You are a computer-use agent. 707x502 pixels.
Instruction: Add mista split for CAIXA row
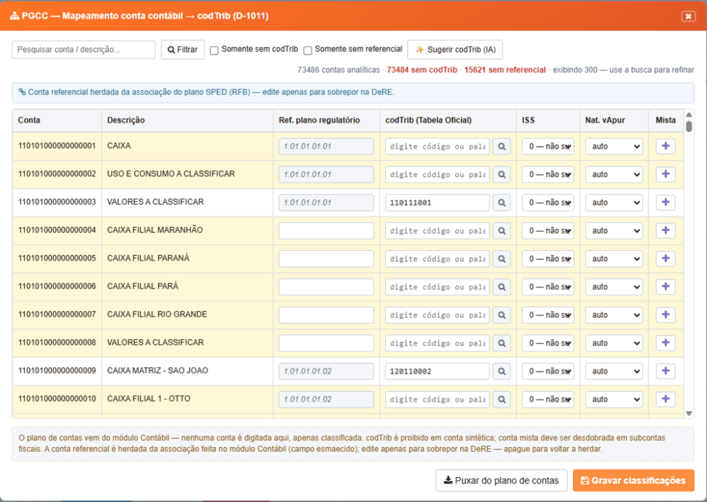point(666,146)
